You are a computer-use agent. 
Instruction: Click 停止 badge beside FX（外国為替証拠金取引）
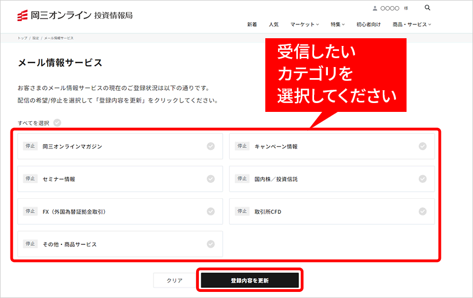(30, 211)
